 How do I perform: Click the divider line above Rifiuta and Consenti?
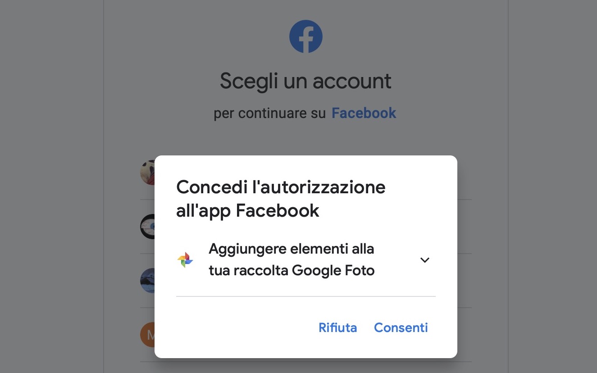pos(306,296)
